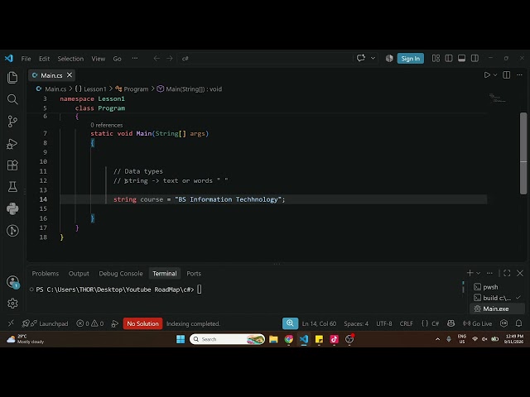Go back with the navigation arrow
Screen dimensions: 530x397
tap(157, 59)
